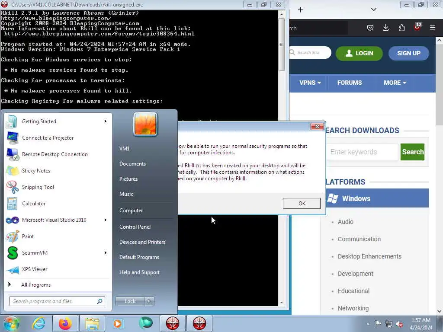443x332 pixels.
Task: Switch to the first Rkill taskbar item
Action: (x=173, y=323)
